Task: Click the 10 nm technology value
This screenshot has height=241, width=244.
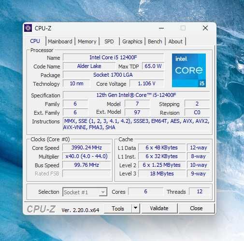Action: pos(76,83)
